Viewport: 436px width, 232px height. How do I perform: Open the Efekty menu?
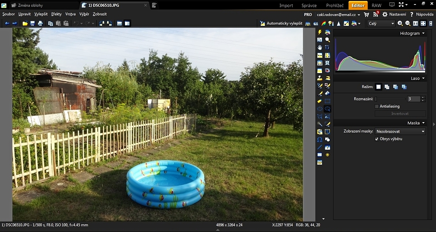point(56,14)
